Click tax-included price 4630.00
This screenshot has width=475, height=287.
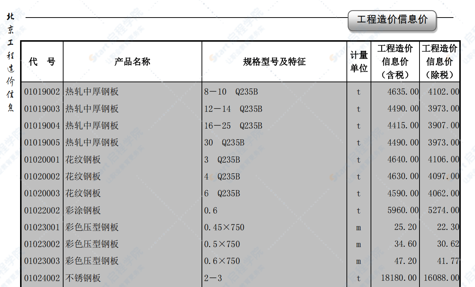403,177
